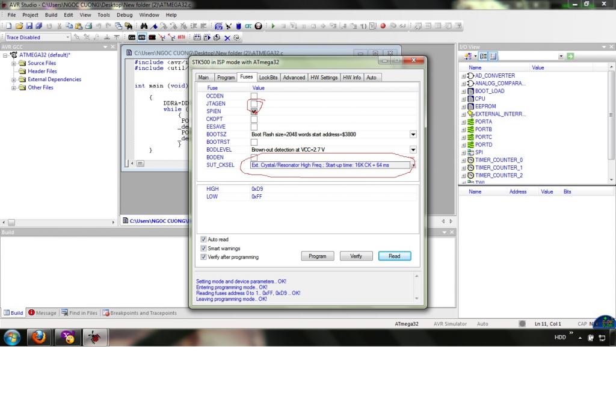Uncheck Verify after programming
The image size is (616, 405).
(x=203, y=257)
